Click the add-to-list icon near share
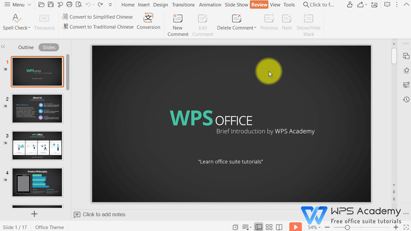Viewport: 411px width, 231px height. tap(374, 4)
